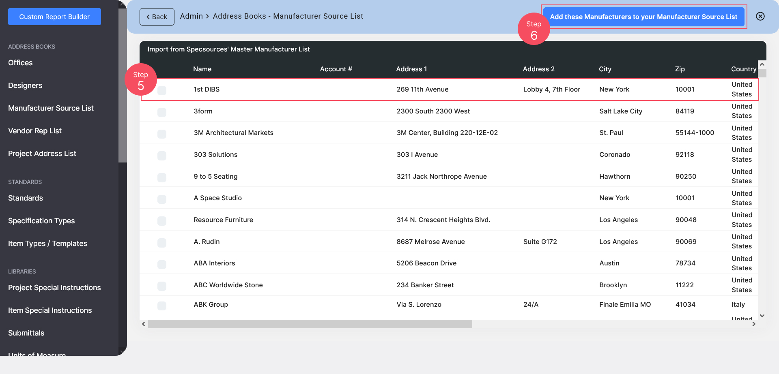Click the Salt Lake City cell
Image resolution: width=779 pixels, height=374 pixels.
click(621, 111)
